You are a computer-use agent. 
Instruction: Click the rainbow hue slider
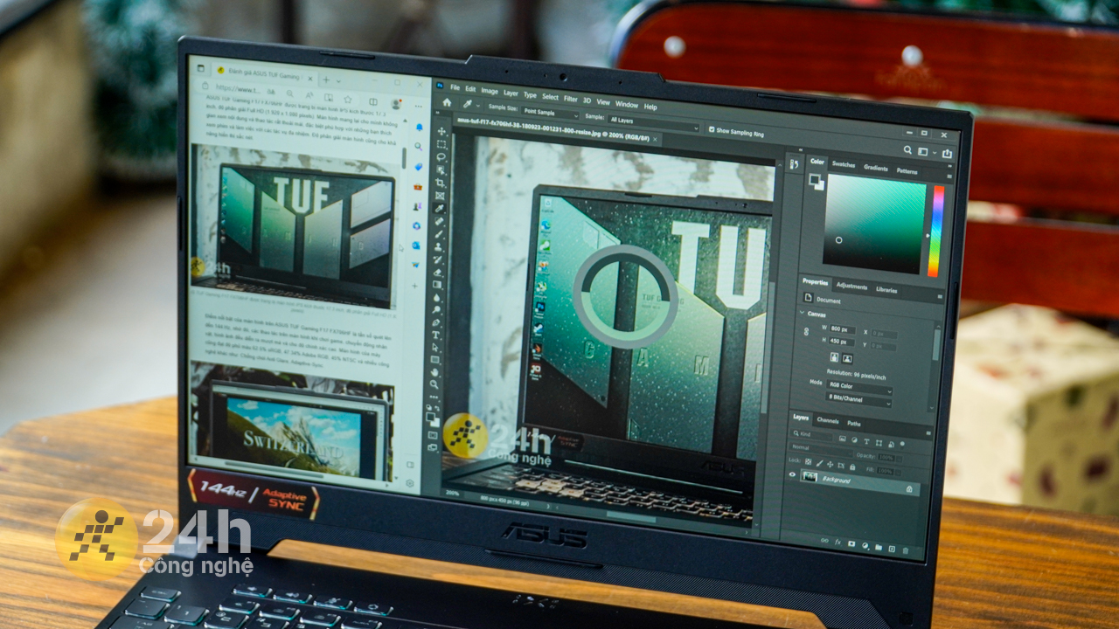(x=936, y=231)
